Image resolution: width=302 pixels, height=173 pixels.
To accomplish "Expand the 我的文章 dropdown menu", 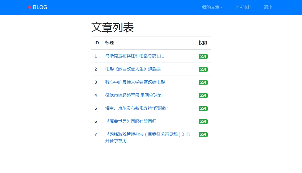I will coord(212,7).
